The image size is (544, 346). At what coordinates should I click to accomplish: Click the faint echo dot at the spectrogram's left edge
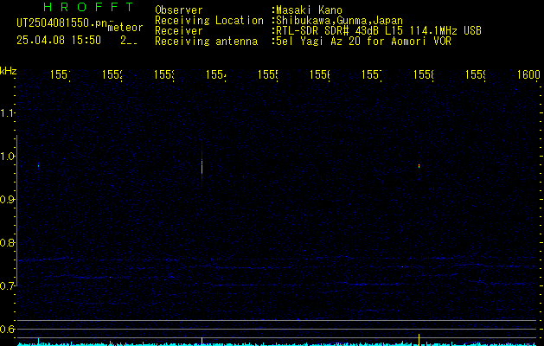(x=38, y=165)
